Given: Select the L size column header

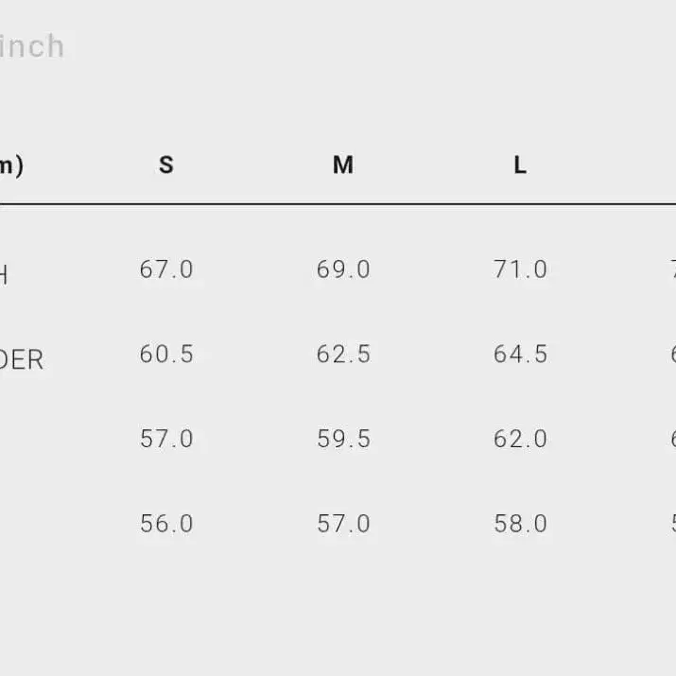Looking at the screenshot, I should point(520,165).
